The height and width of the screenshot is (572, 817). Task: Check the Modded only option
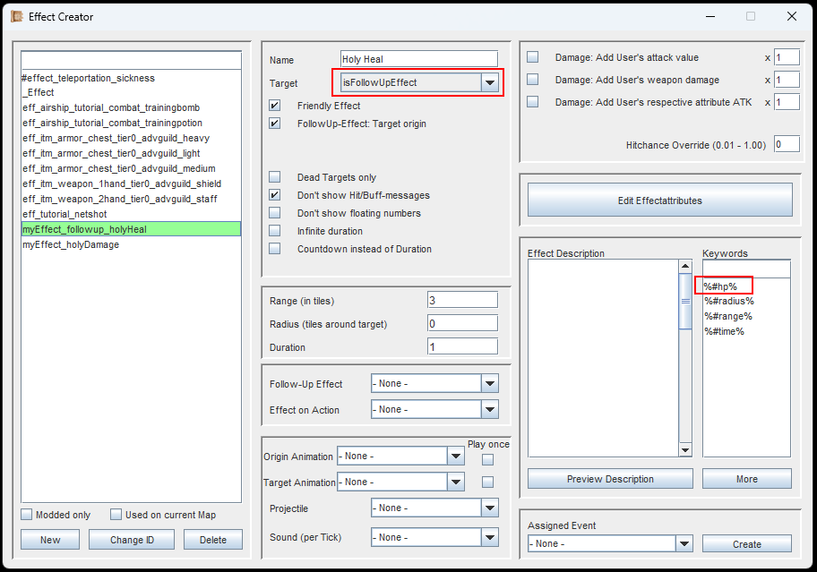[x=27, y=515]
